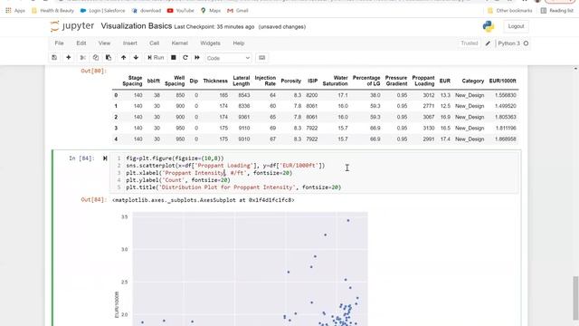This screenshot has height=326, width=579.
Task: Open Other bookmarks folder
Action: (x=510, y=11)
